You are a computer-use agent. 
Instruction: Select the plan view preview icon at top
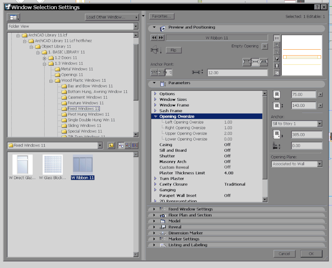(276, 38)
